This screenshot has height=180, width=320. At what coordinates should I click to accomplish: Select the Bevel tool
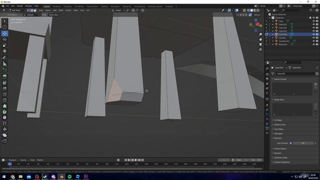point(4,88)
